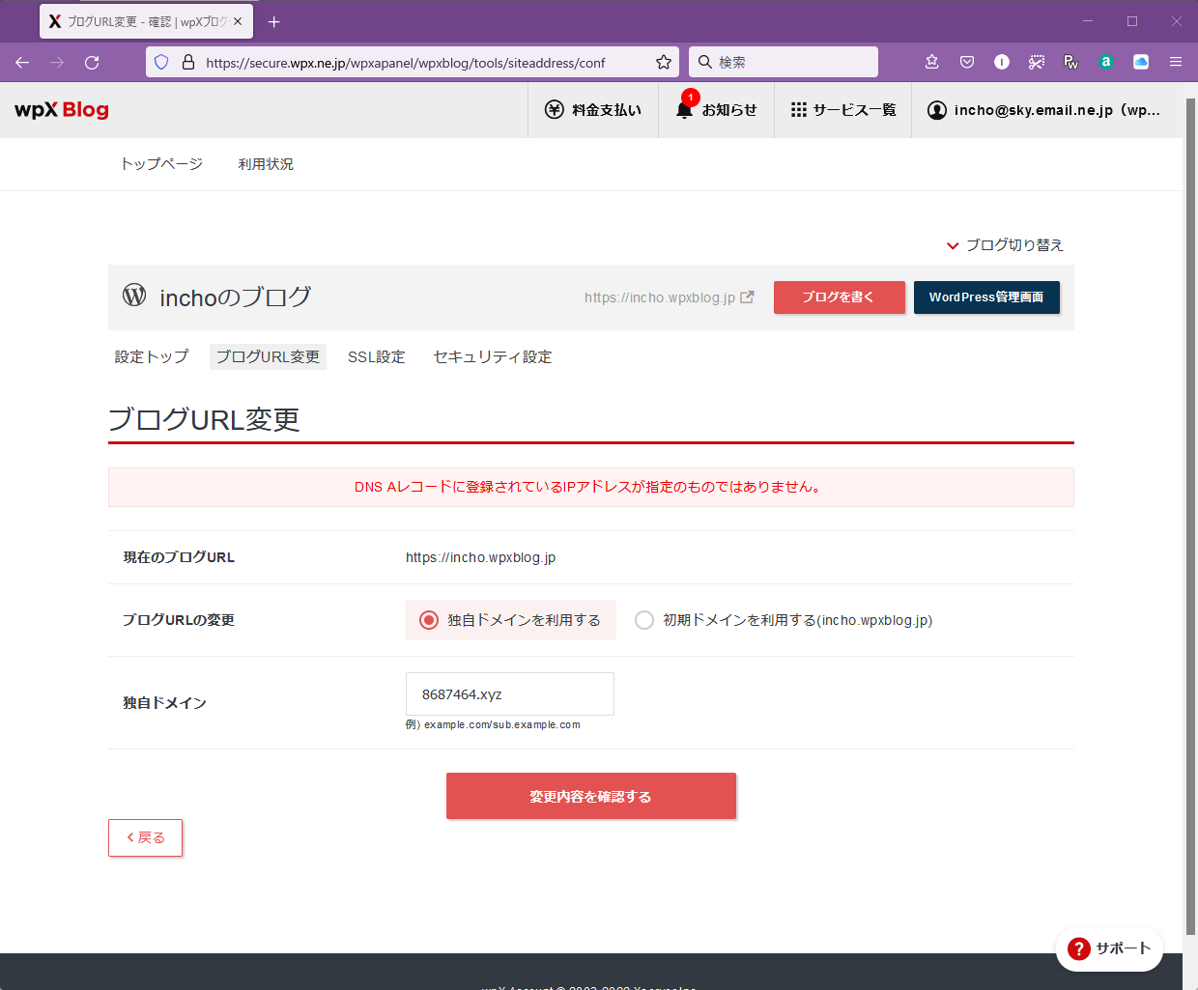
Task: Reload the page using refresh icon
Action: click(92, 62)
